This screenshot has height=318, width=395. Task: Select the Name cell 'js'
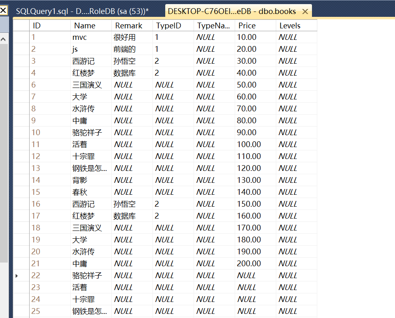(x=91, y=49)
